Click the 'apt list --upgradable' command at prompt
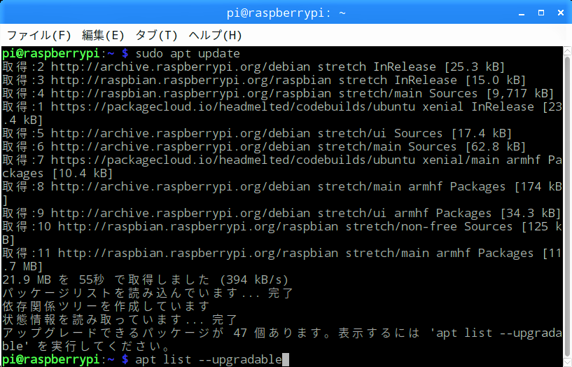 click(209, 359)
